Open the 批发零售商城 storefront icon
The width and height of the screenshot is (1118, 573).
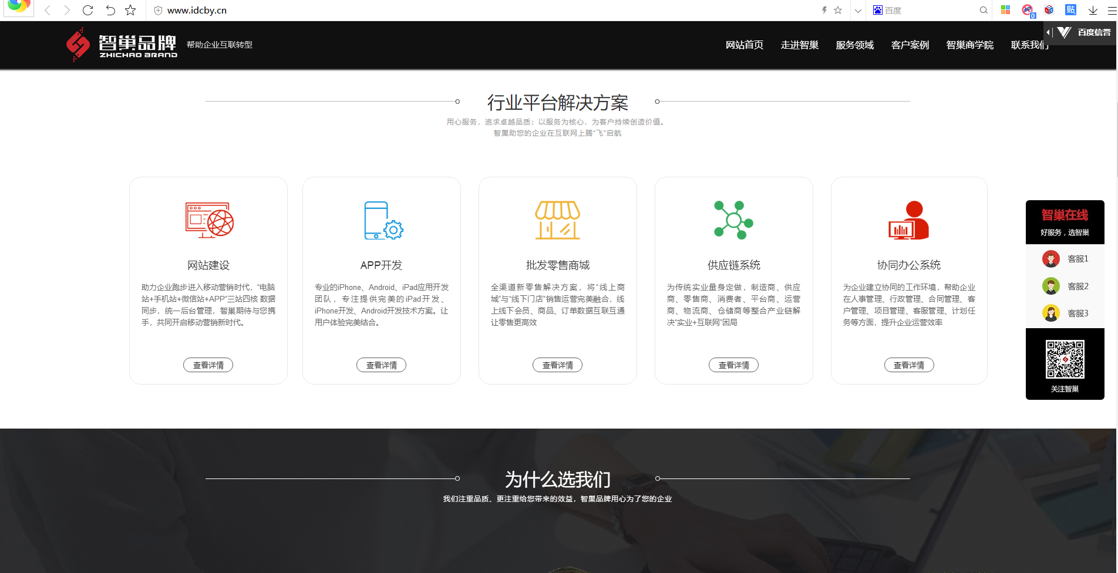(x=557, y=221)
